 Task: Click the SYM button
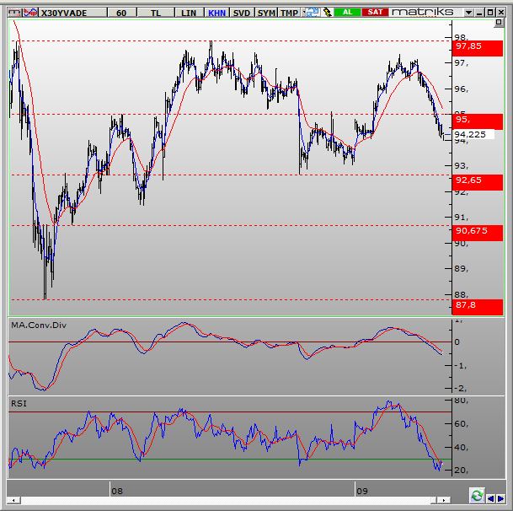266,13
